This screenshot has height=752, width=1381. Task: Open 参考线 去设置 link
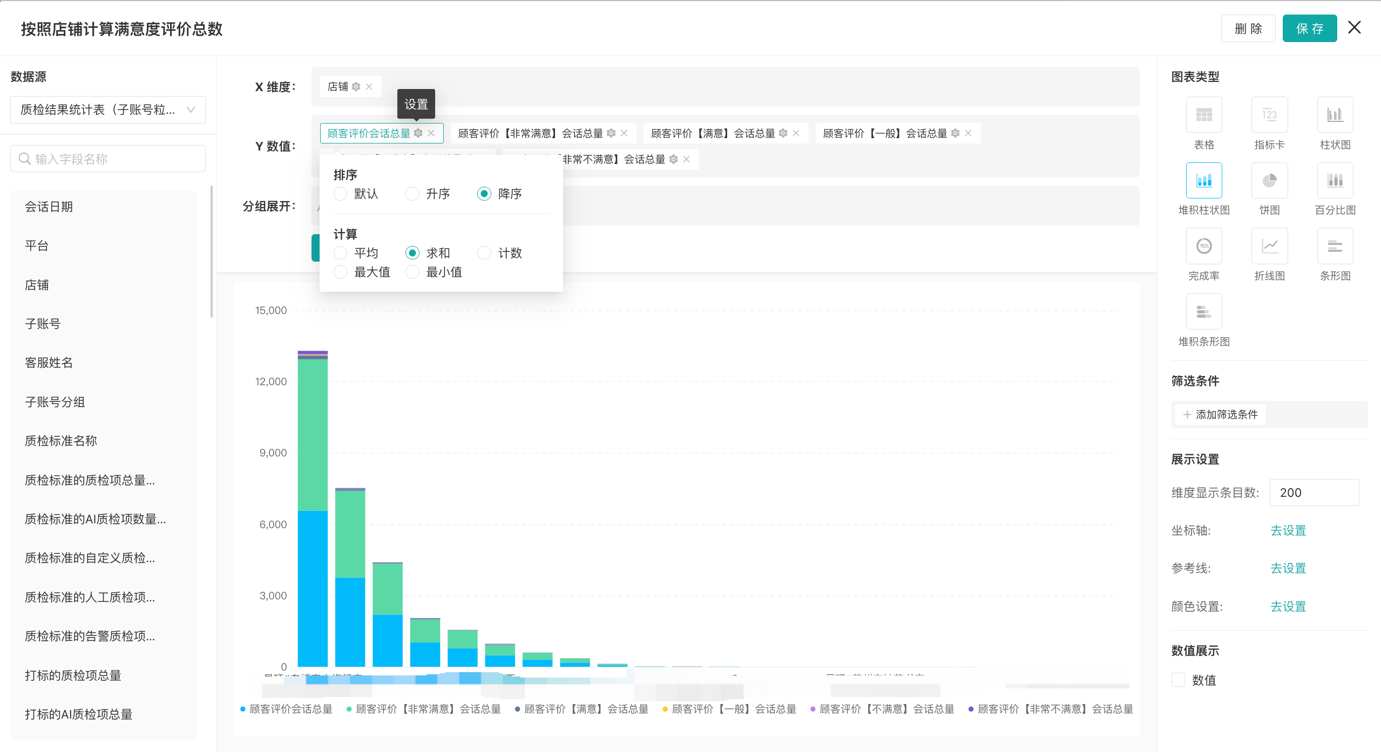[x=1288, y=568]
